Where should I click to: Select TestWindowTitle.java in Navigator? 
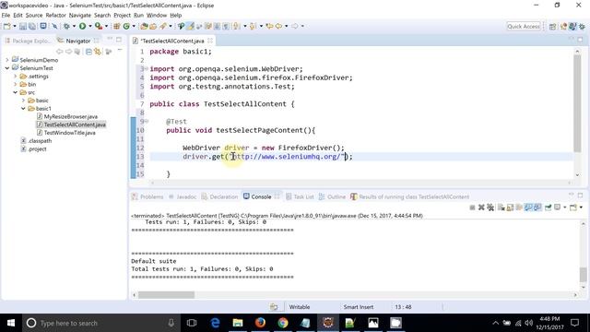pos(65,133)
